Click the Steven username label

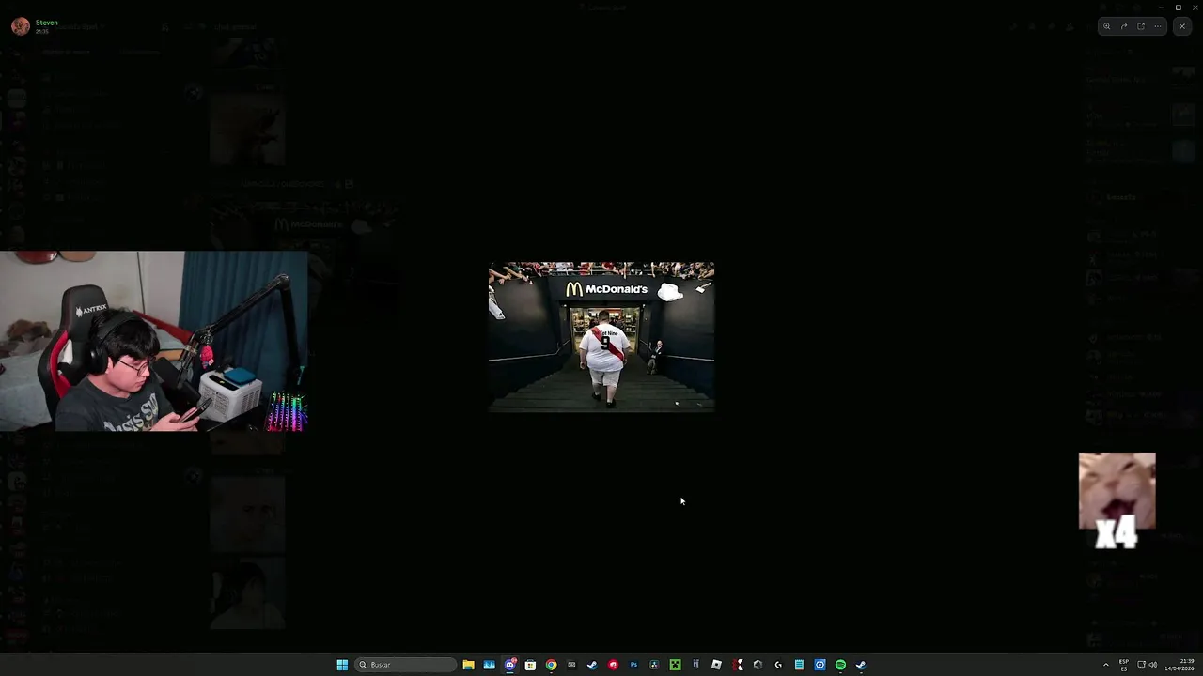click(46, 23)
